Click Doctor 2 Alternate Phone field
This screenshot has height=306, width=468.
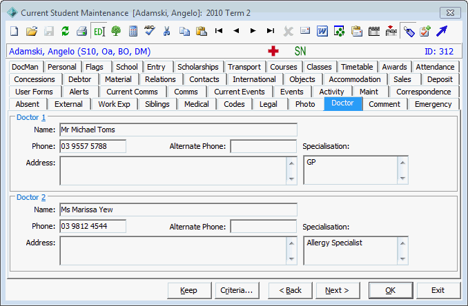pyautogui.click(x=263, y=227)
